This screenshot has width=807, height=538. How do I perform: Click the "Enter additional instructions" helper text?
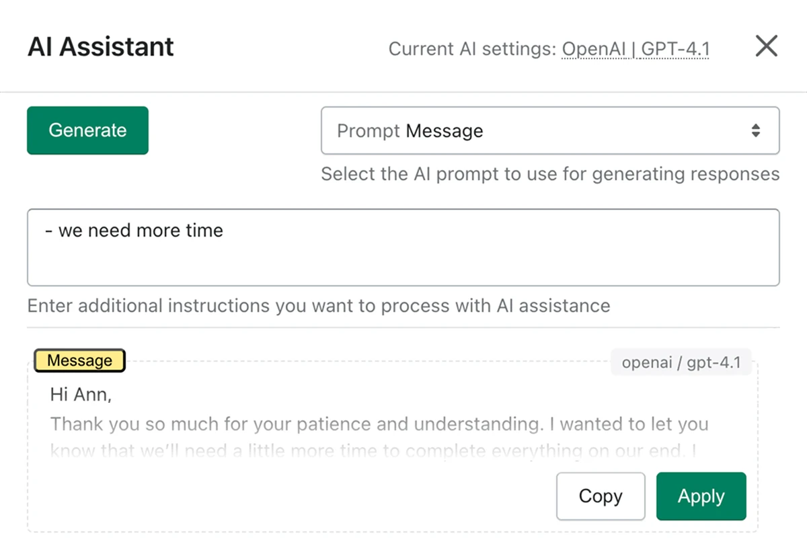click(319, 306)
